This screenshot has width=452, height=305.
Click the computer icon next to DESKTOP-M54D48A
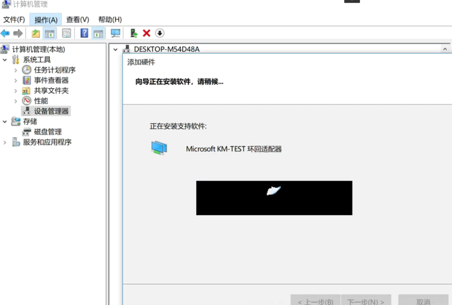click(x=126, y=49)
